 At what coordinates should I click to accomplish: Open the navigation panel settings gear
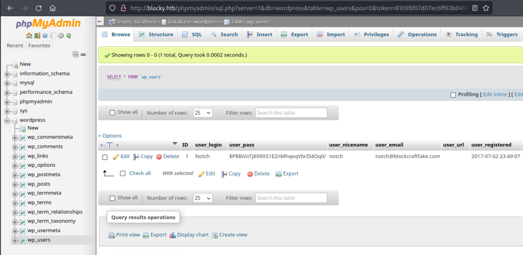61,35
